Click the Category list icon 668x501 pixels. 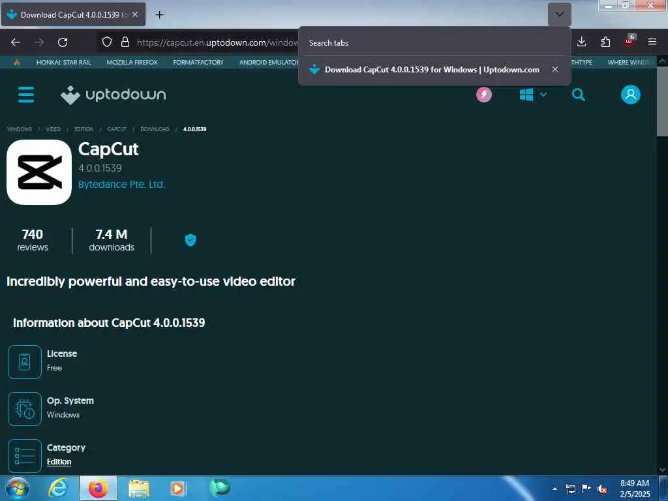pos(25,456)
